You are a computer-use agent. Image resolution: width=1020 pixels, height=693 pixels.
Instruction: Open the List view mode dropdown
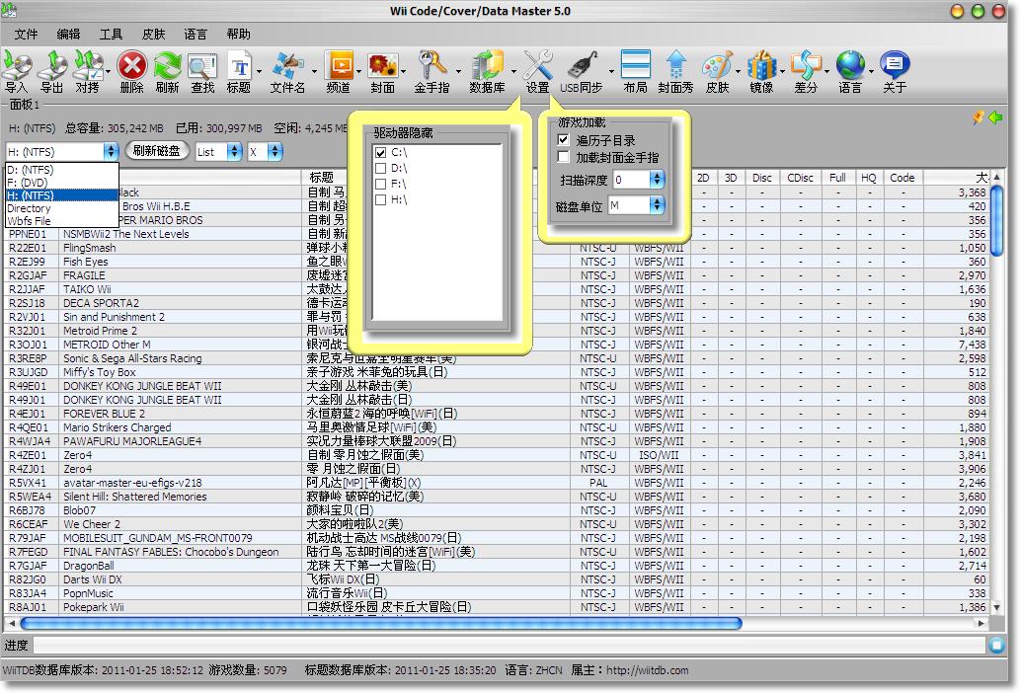click(235, 151)
